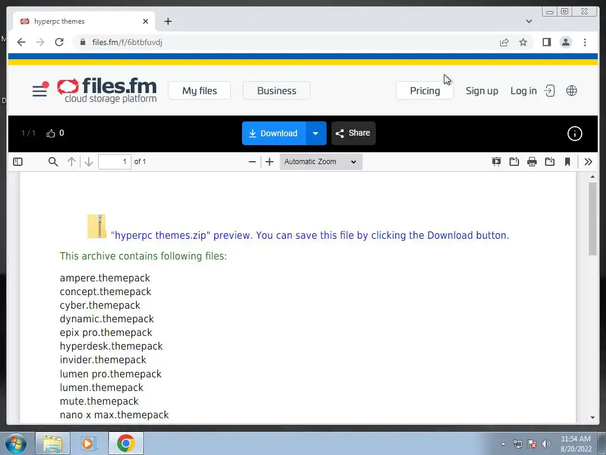The width and height of the screenshot is (606, 455).
Task: Open the files.fm hamburger menu
Action: (x=40, y=90)
